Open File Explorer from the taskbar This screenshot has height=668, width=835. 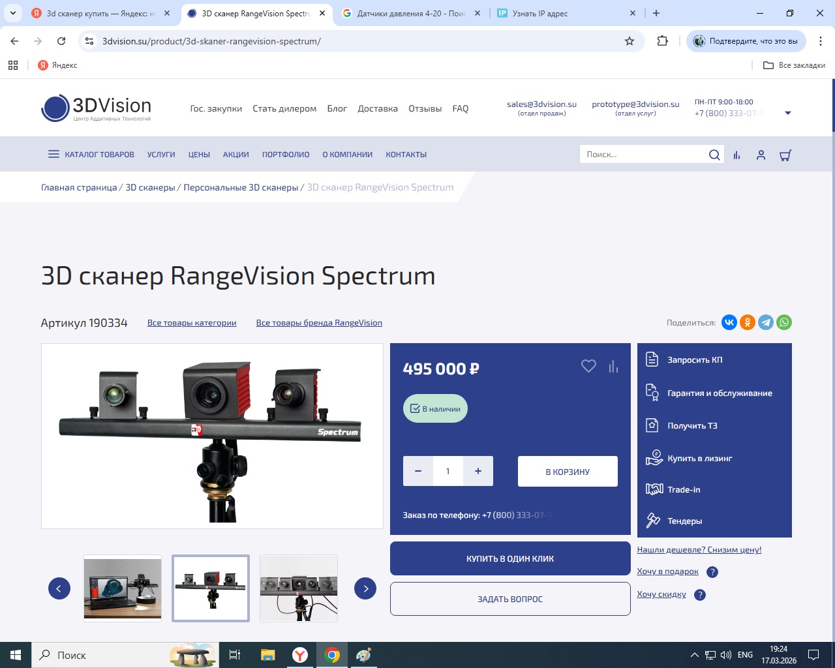click(267, 655)
